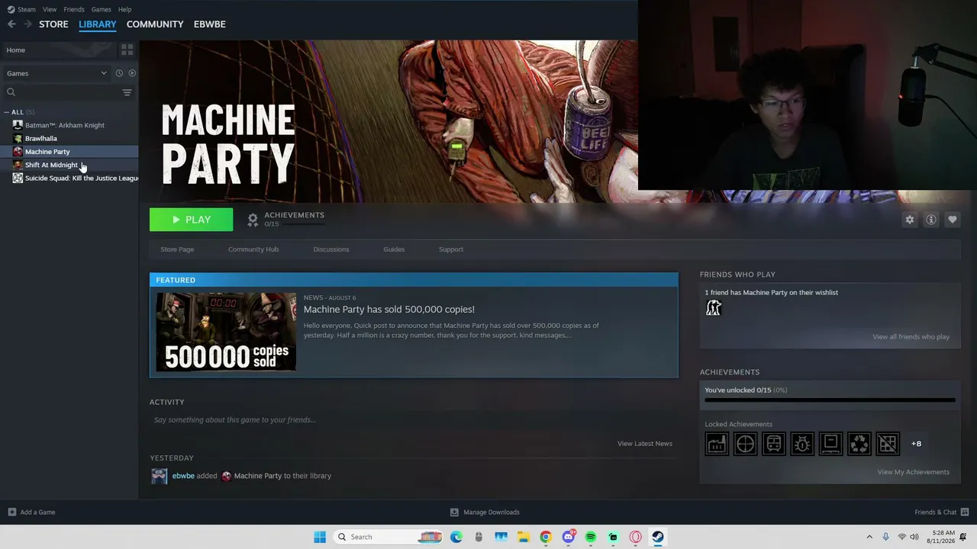This screenshot has width=977, height=549.
Task: Switch to the LIBRARY tab
Action: 98,24
